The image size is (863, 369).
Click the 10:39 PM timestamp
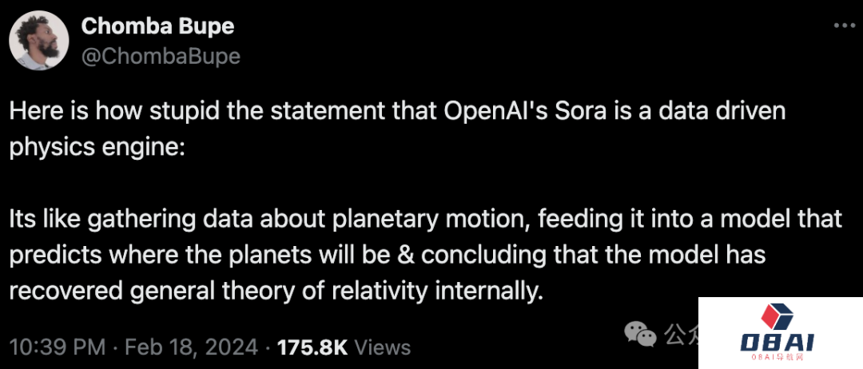coord(57,347)
